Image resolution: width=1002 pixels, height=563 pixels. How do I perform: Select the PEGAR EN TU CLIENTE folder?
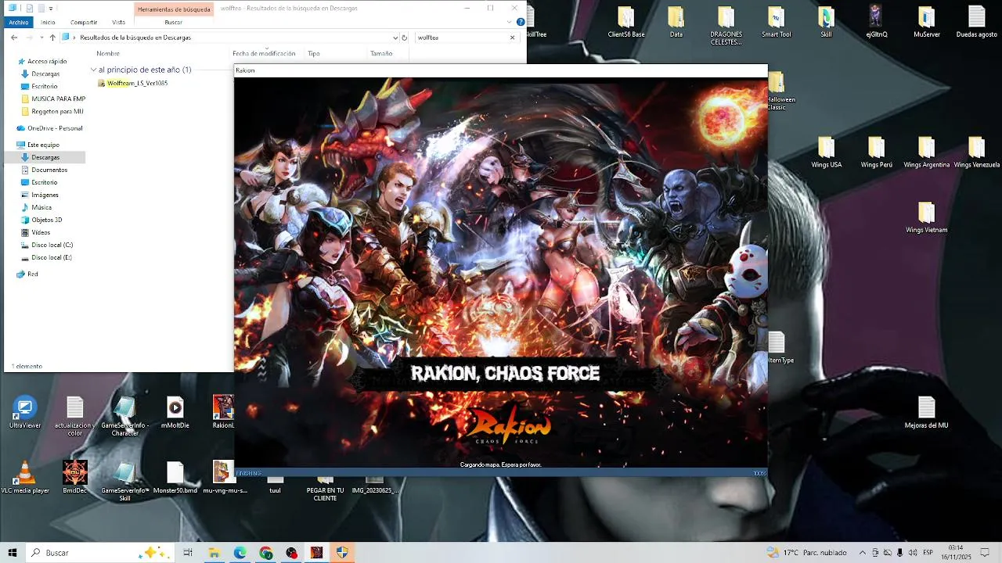click(x=325, y=489)
